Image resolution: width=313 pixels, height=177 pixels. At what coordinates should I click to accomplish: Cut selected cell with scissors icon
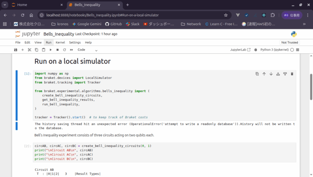click(29, 50)
